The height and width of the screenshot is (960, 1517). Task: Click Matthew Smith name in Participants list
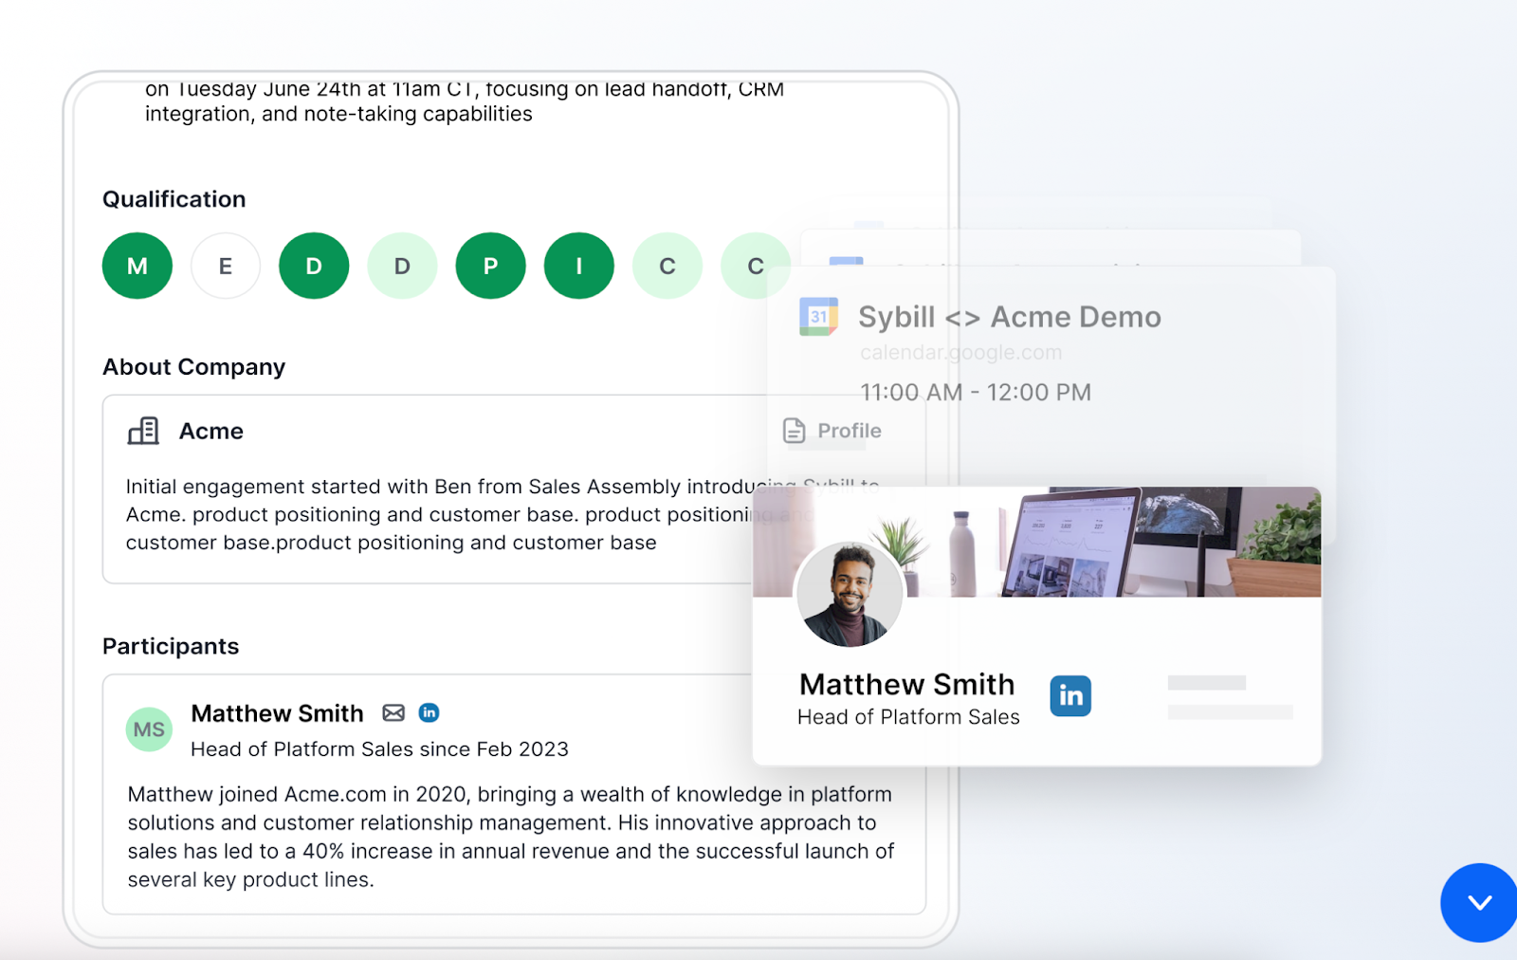[x=277, y=713]
